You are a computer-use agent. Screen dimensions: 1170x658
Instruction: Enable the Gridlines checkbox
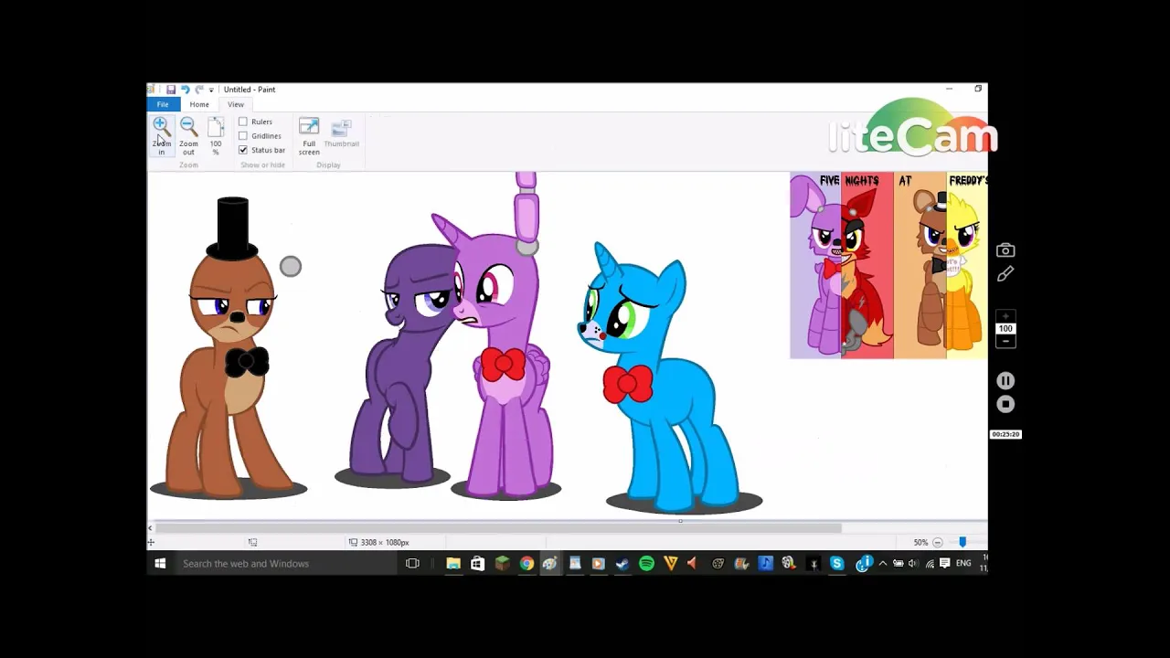tap(243, 135)
